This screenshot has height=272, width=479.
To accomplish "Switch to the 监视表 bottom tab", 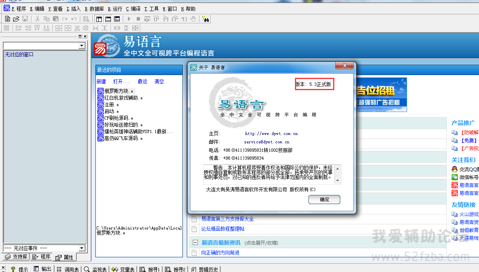I will [x=95, y=269].
